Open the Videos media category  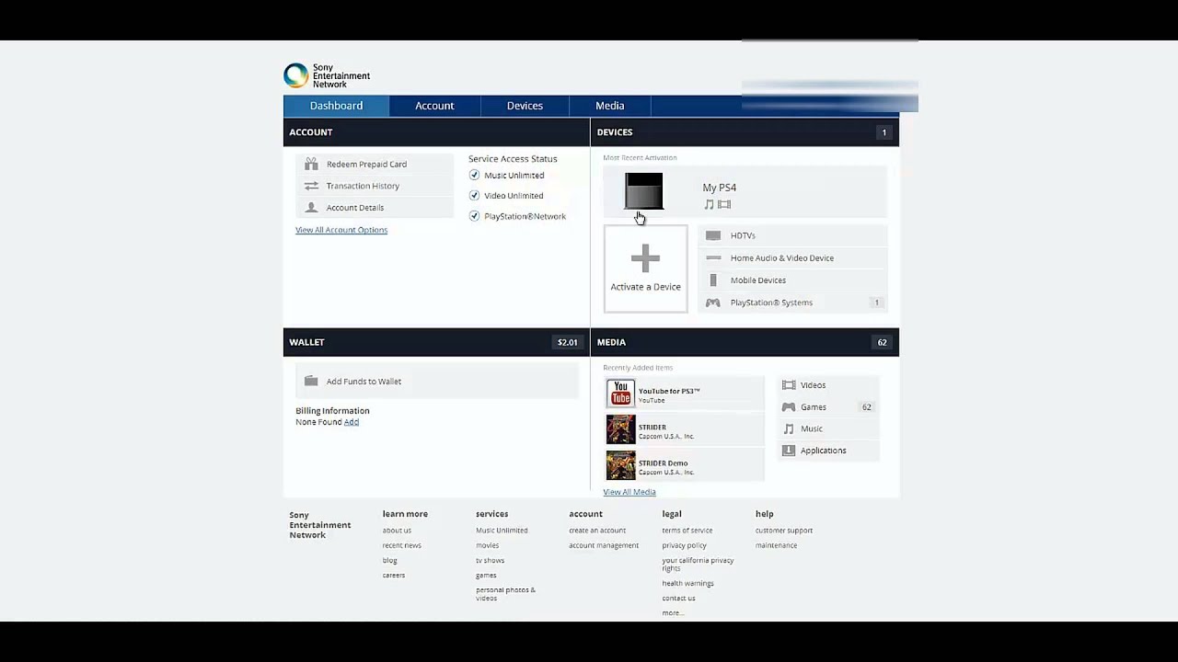click(x=814, y=385)
